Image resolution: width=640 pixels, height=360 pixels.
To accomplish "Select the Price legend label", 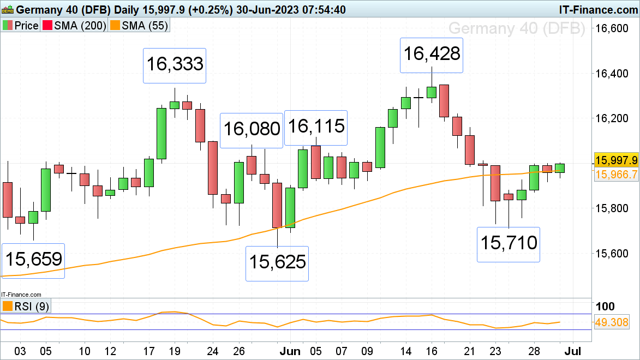I will (x=27, y=25).
